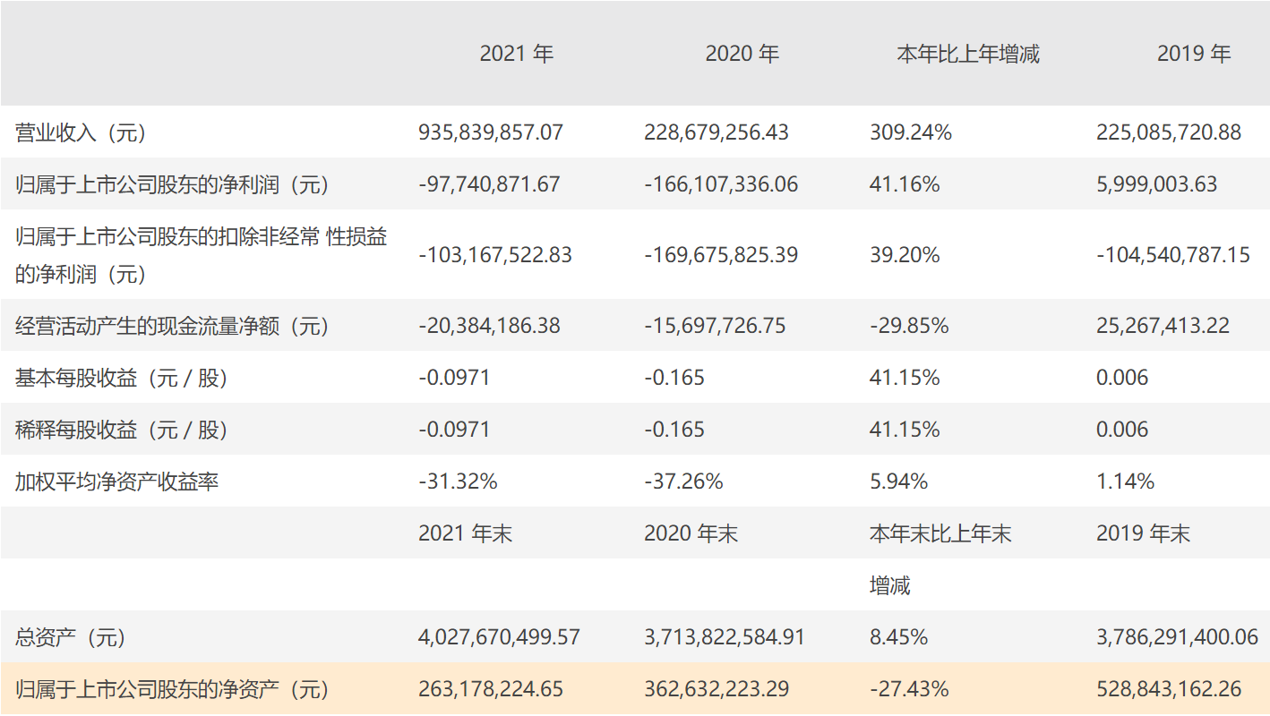Click the 2020 年 column header

(742, 54)
